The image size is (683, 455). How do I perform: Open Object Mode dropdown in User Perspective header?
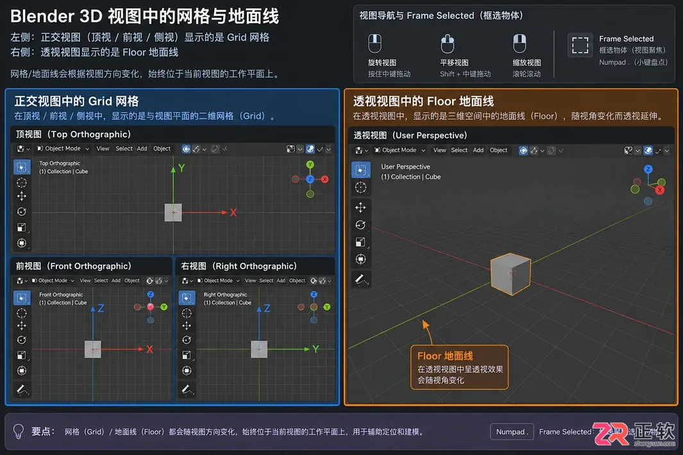click(400, 150)
